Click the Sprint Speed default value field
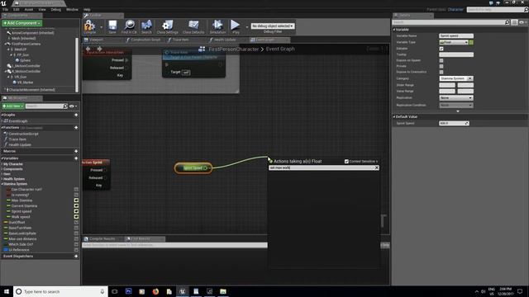 pos(454,123)
